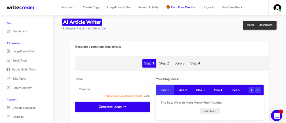This screenshot has height=123, width=286.
Task: Click the Recent Activity clock icon
Action: coord(8,88)
